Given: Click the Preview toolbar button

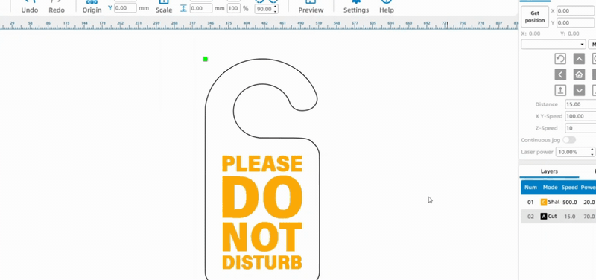Looking at the screenshot, I should pos(311,7).
